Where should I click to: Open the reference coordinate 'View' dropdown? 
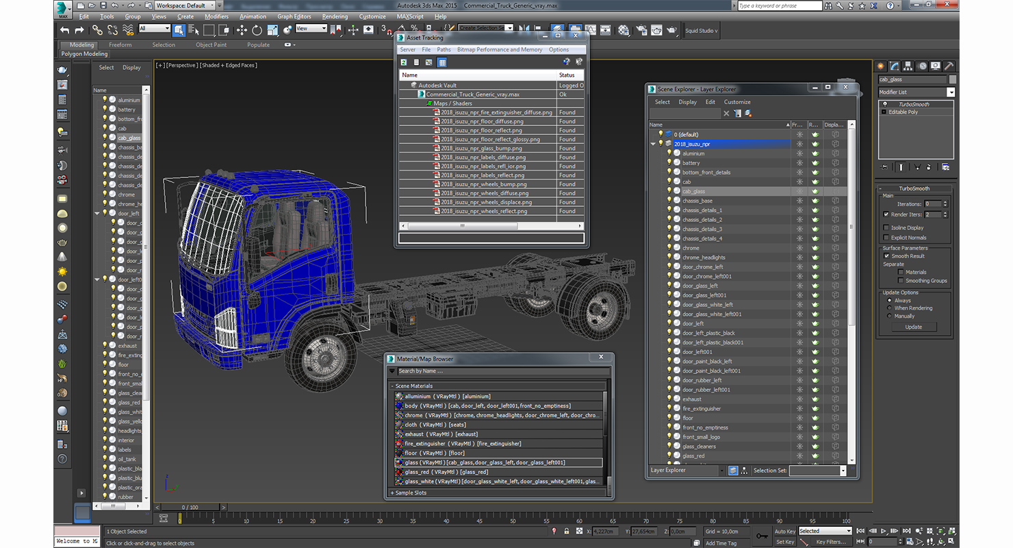click(311, 29)
